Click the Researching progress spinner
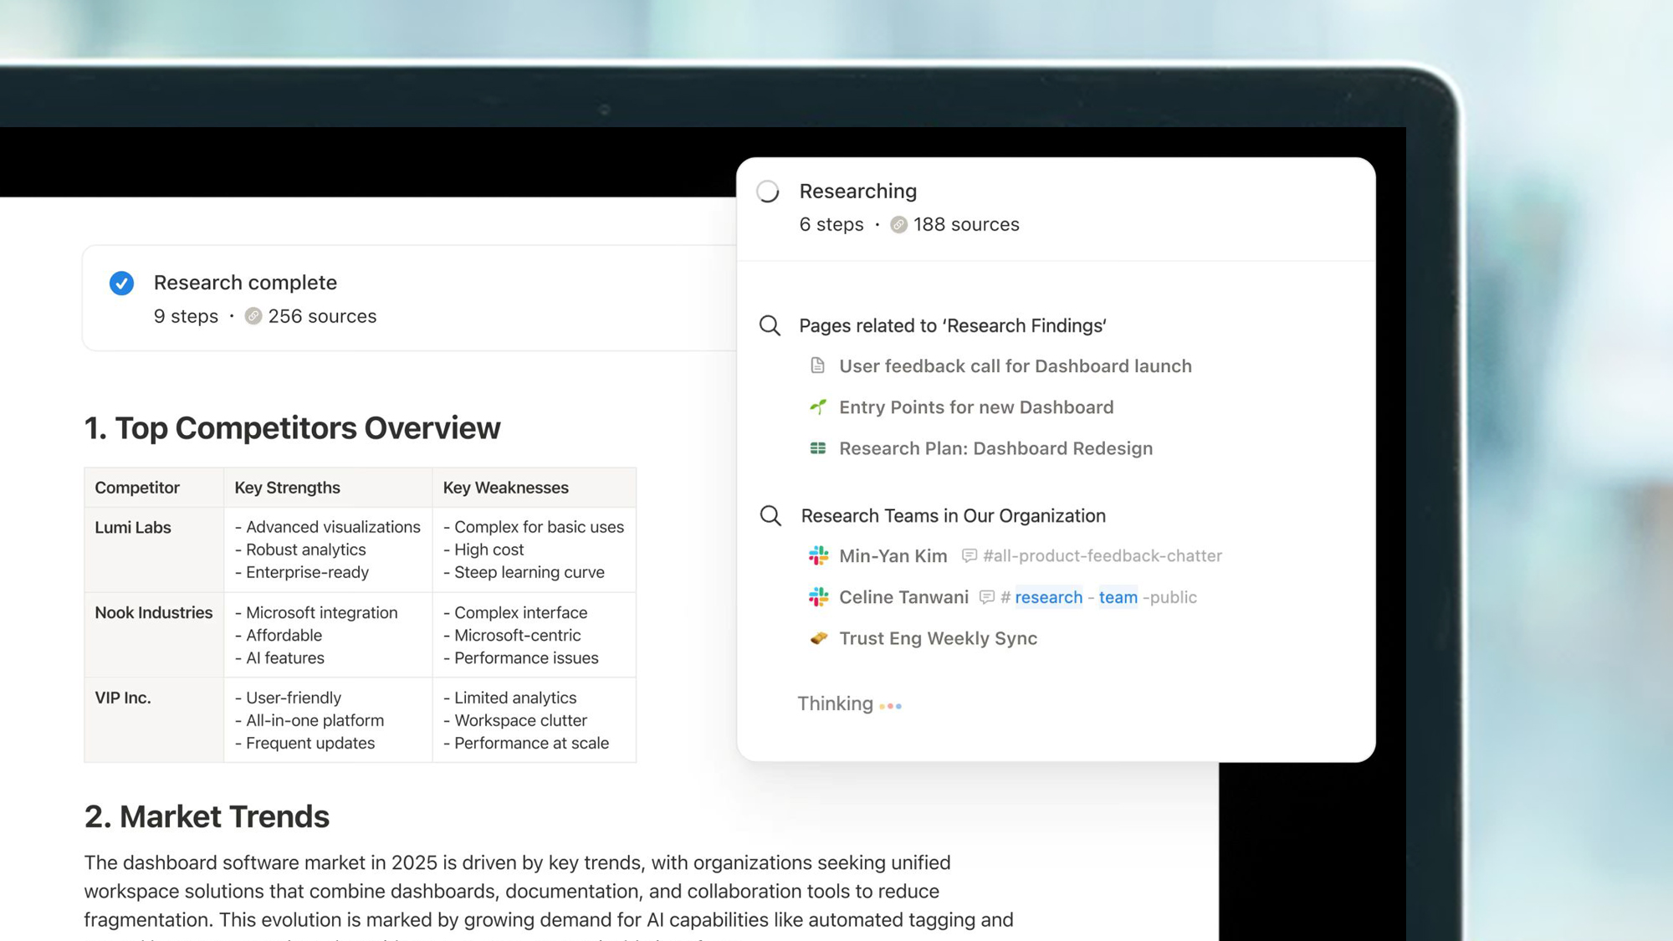1673x941 pixels. [x=769, y=191]
